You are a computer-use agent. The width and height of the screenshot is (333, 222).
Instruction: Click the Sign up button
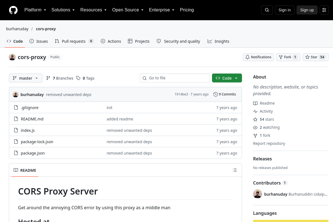click(307, 10)
